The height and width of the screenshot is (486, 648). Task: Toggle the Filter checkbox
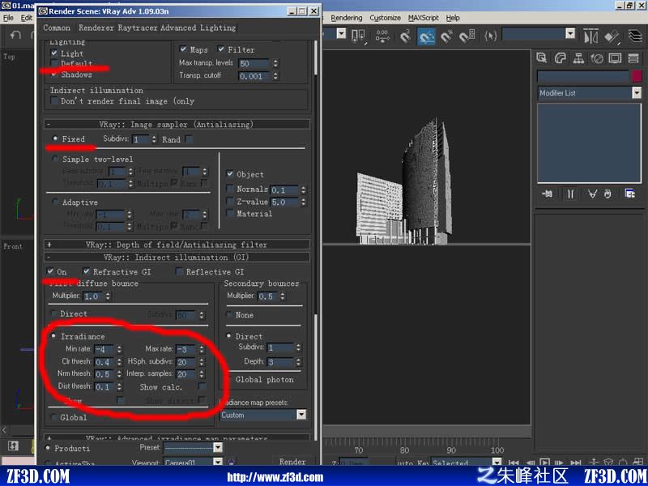point(221,49)
